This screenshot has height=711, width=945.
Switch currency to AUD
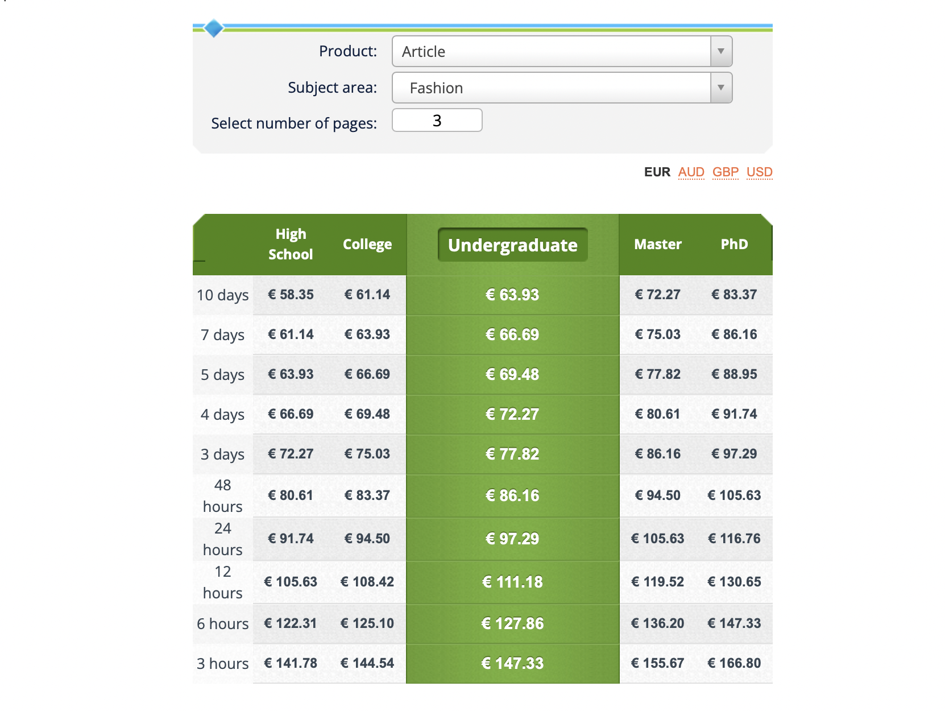click(691, 172)
